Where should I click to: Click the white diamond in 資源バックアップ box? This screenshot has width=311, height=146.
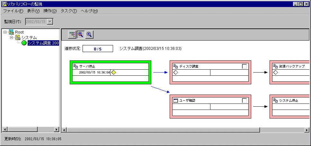coord(275,73)
